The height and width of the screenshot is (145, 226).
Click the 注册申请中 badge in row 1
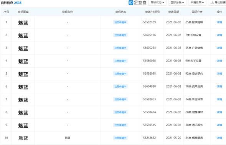coord(120,22)
